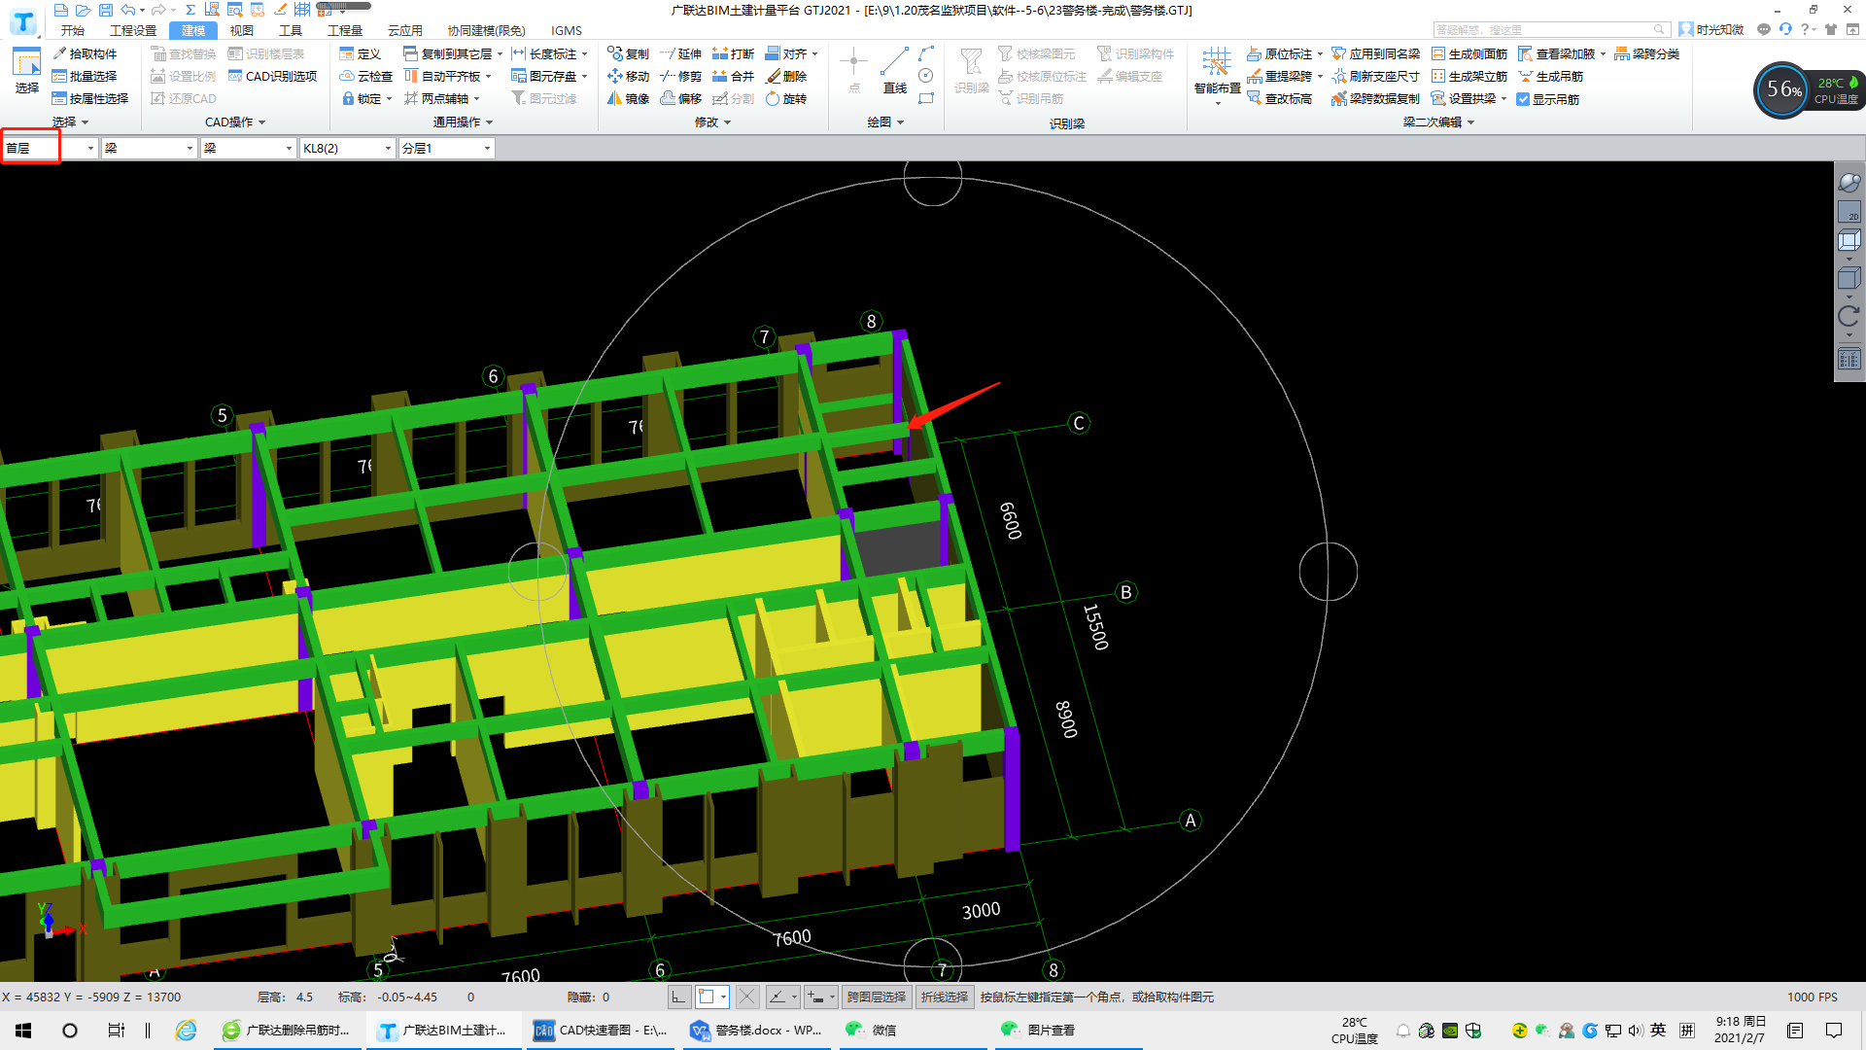Select the 批量选择 batch select tool
Image resolution: width=1866 pixels, height=1050 pixels.
click(86, 76)
